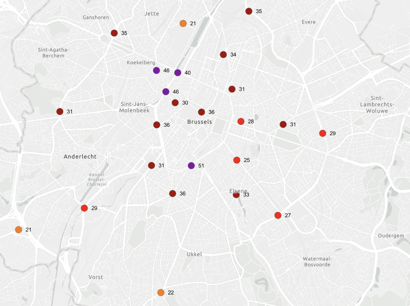Click the Anderlecht map label
The height and width of the screenshot is (306, 410).
[80, 157]
